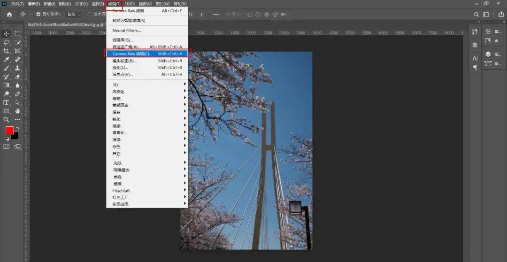The width and height of the screenshot is (507, 262).
Task: Select the Spot Healing Brush tool
Action: (x=17, y=60)
